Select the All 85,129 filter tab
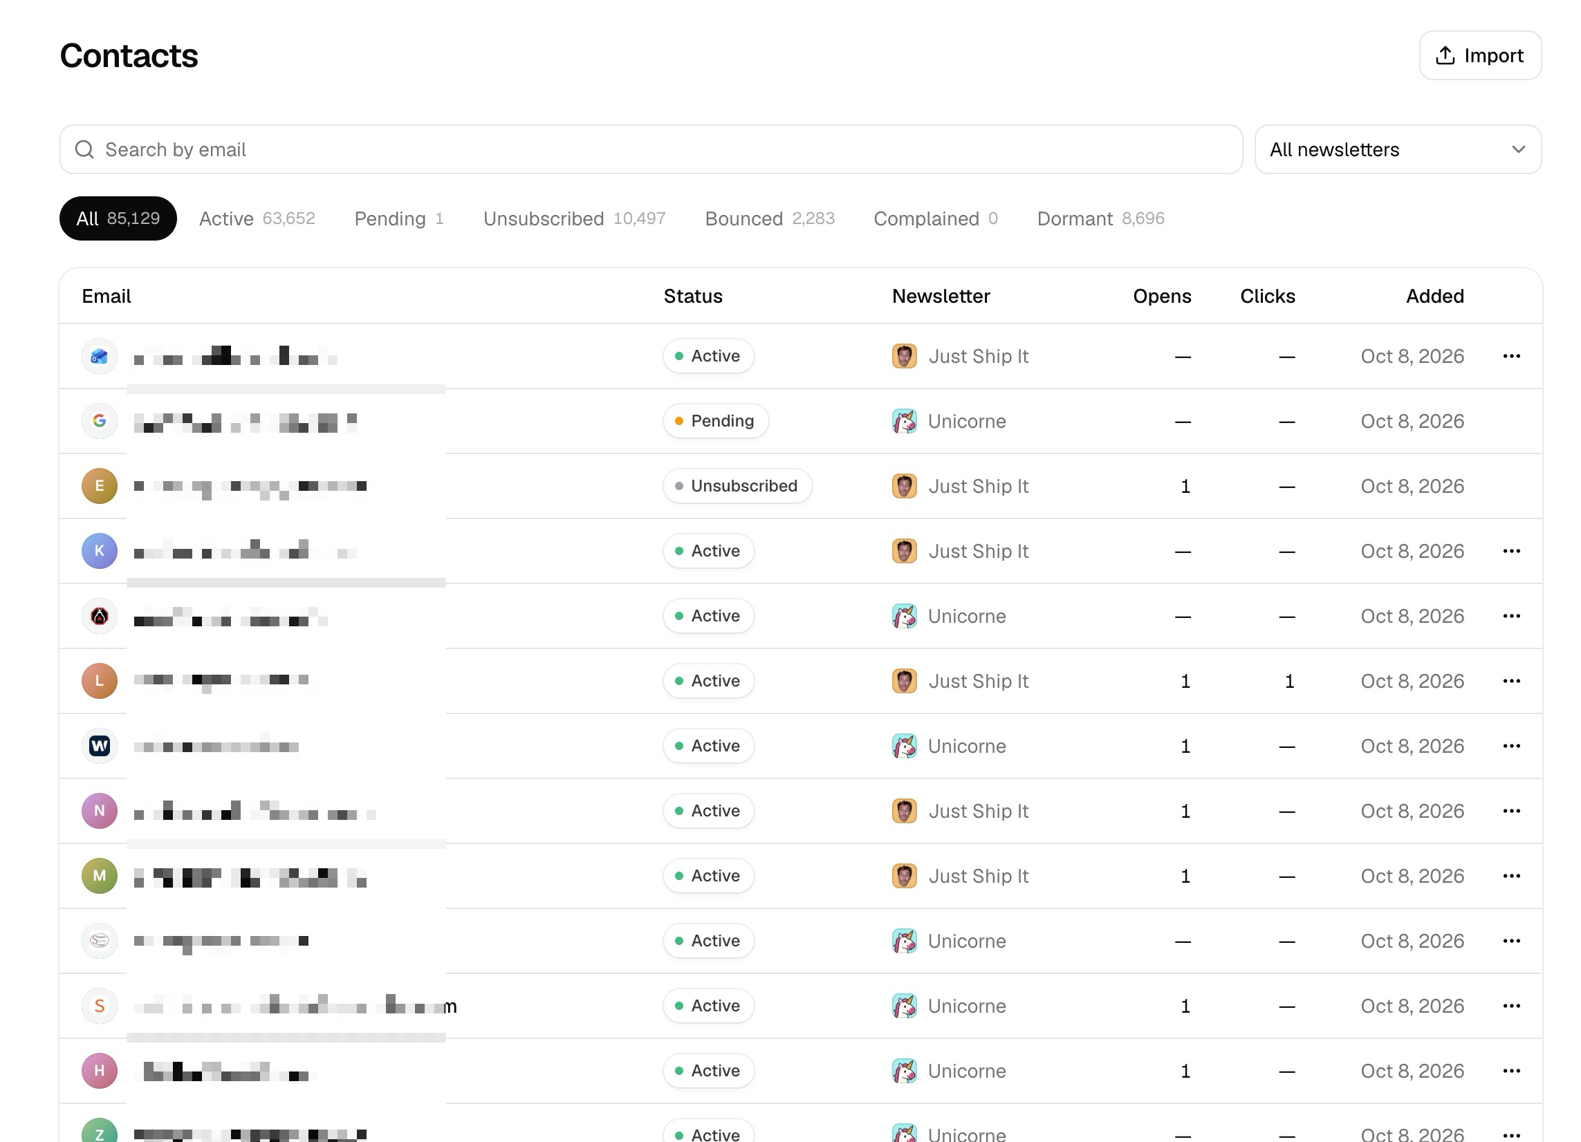The image size is (1581, 1142). (x=118, y=218)
